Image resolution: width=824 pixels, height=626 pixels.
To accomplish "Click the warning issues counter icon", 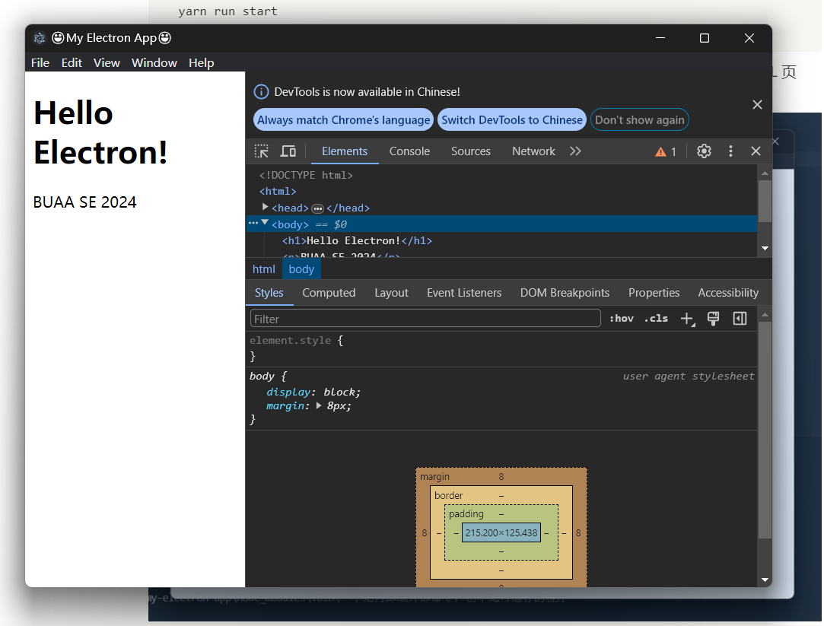I will 665,152.
